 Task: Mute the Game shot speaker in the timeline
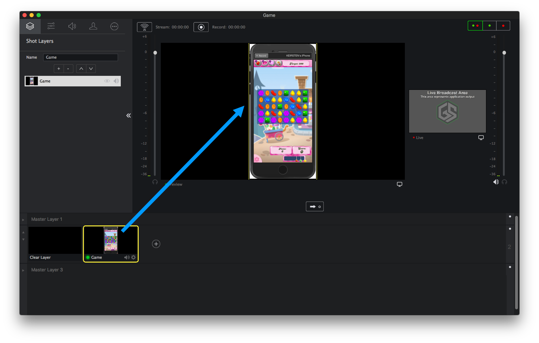point(127,257)
